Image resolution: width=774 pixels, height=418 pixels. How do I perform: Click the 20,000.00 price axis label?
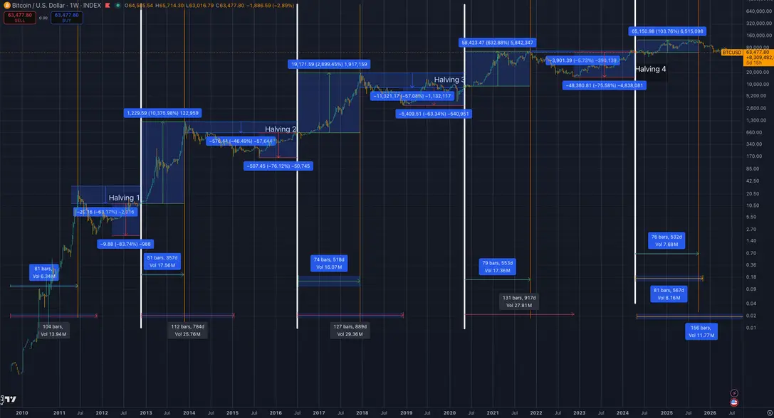click(x=758, y=72)
